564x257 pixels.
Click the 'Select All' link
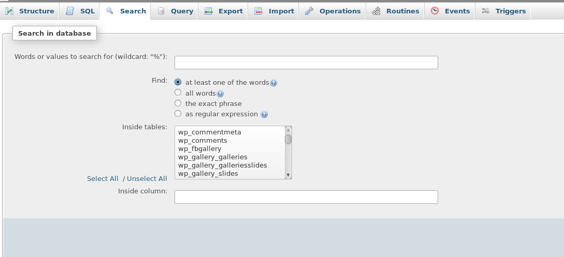(x=103, y=179)
